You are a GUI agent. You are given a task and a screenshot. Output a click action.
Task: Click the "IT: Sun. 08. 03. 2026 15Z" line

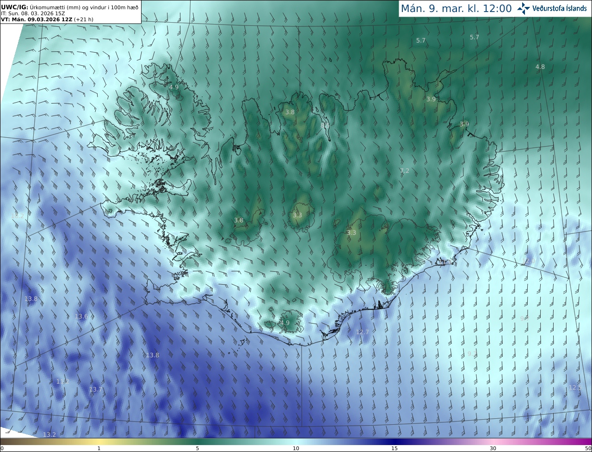[x=33, y=13]
